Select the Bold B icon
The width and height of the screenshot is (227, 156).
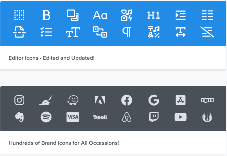46,15
